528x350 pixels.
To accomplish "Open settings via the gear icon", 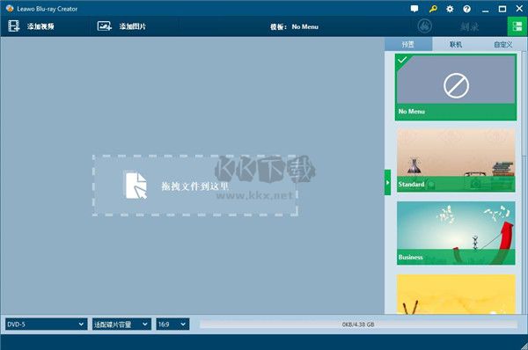I will point(450,9).
